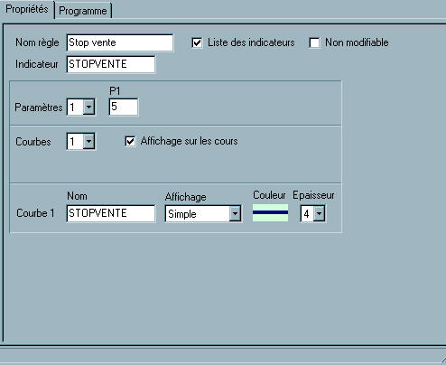Toggle the Affichage sur les cours checkbox
Viewport: 446px width, 365px height.
tap(130, 141)
